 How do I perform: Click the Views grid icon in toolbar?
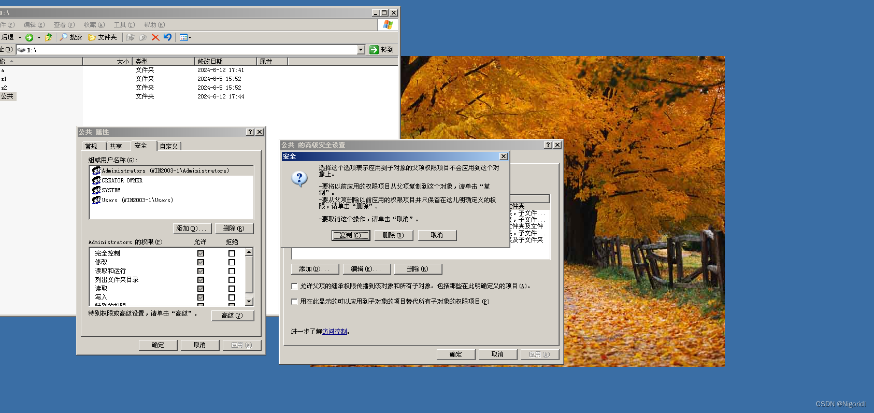point(183,37)
